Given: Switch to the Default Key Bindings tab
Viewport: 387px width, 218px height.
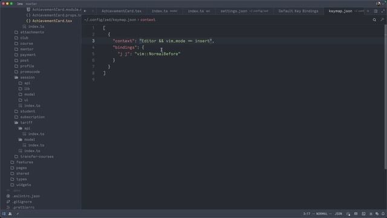Looking at the screenshot, I should pyautogui.click(x=298, y=11).
